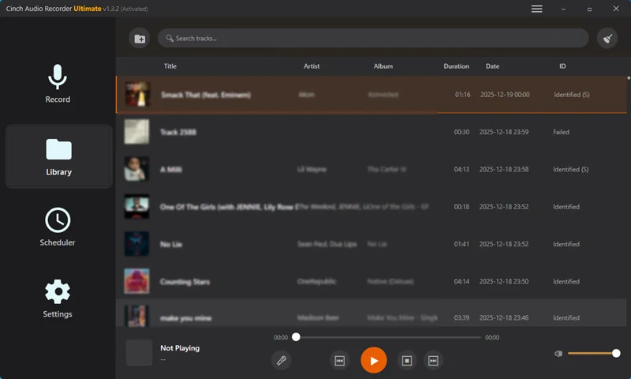Click the 00:18 duration of One Of The Girls

461,207
